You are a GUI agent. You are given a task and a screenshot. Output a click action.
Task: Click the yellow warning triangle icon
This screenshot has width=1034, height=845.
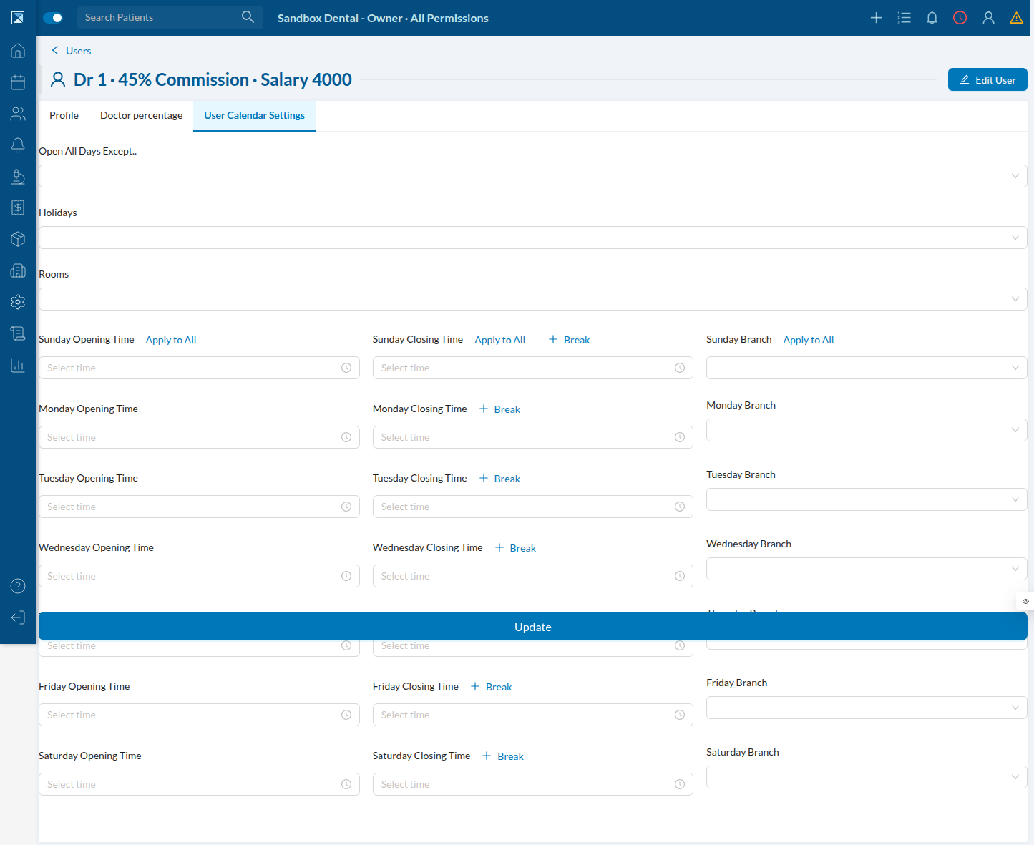click(1016, 18)
